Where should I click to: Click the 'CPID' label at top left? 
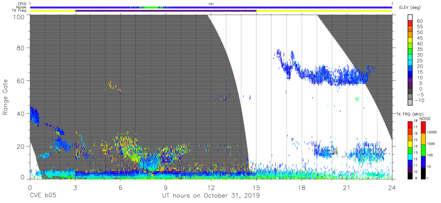[22, 4]
